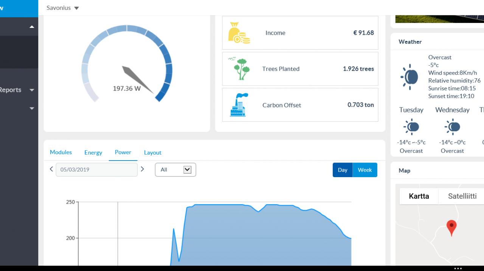Click the 0.703 ton value
The image size is (484, 271).
pyautogui.click(x=361, y=105)
